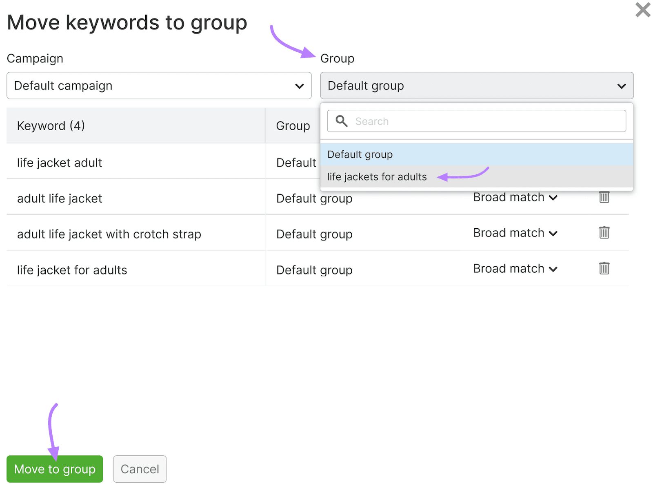
Task: Click the Group dropdown chevron
Action: coord(621,86)
